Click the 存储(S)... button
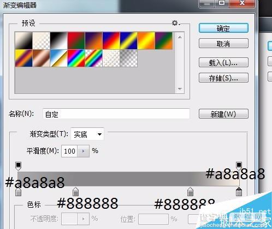Screen dimensions: 272x229 pos(223,78)
